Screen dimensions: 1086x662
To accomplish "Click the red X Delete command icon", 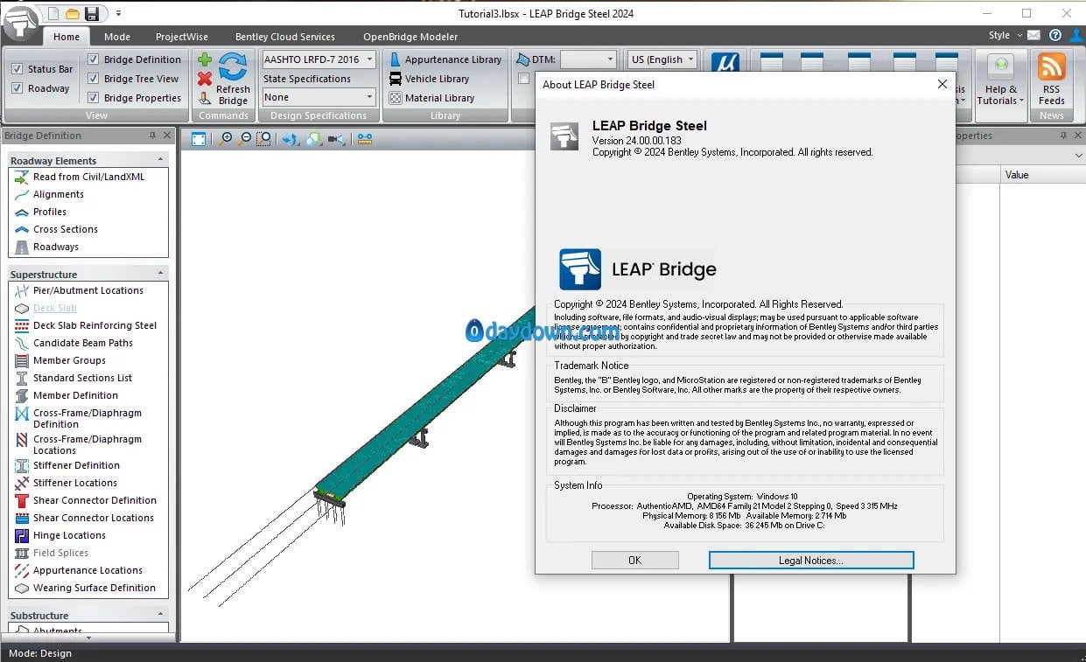I will point(204,79).
